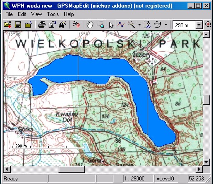Screen dimensions: 213x184
Task: Minimize the GPSMapEdit window
Action: coord(191,6)
